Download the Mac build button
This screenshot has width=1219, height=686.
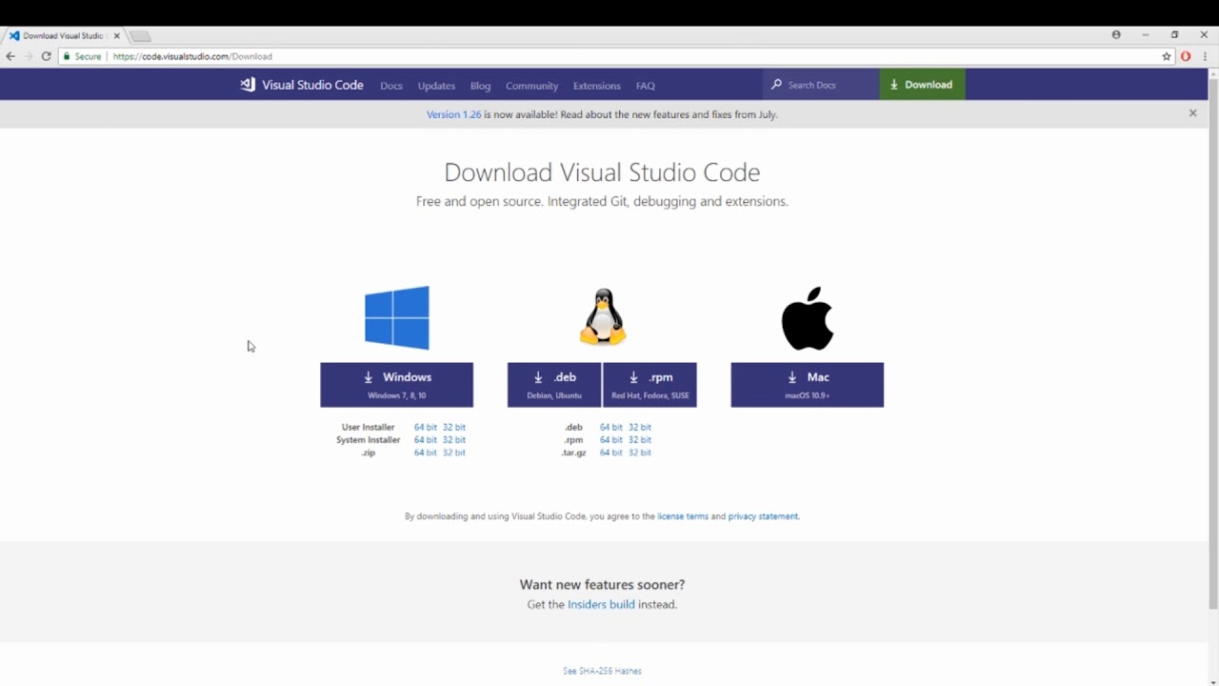(x=808, y=385)
